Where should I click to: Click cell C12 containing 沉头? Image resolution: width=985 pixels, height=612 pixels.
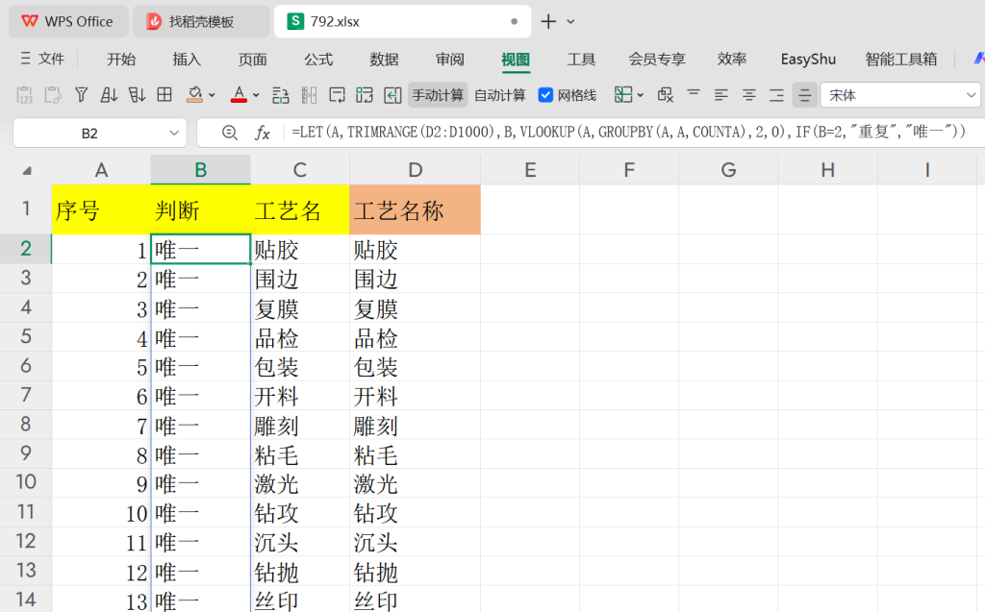[x=300, y=542]
